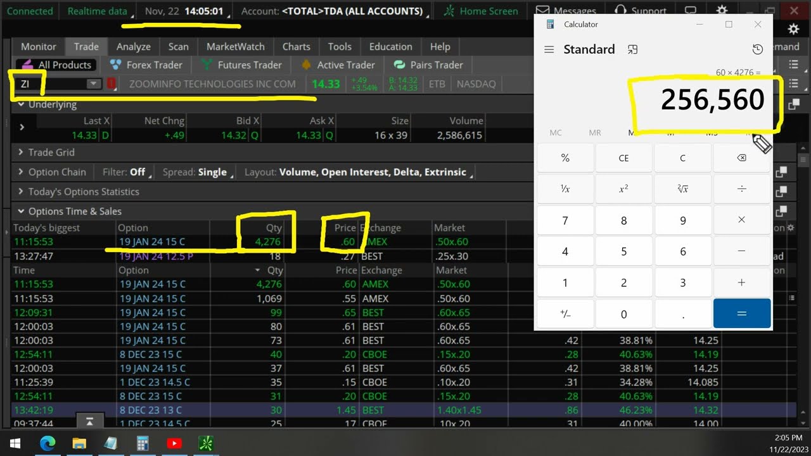This screenshot has height=456, width=811.
Task: Click the divide key in Calculator
Action: click(x=741, y=189)
